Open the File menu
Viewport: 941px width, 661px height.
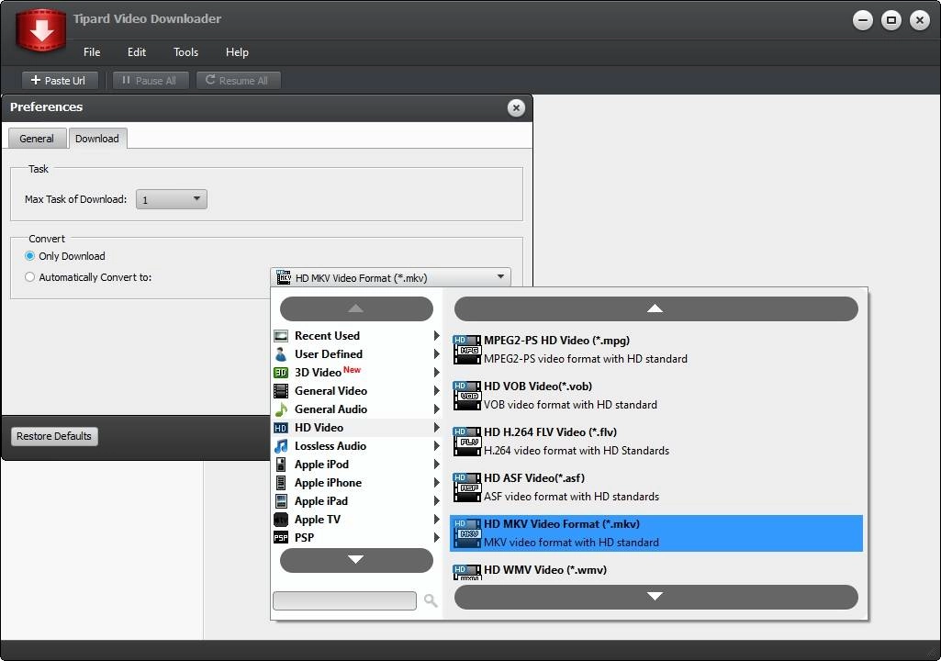pyautogui.click(x=92, y=52)
